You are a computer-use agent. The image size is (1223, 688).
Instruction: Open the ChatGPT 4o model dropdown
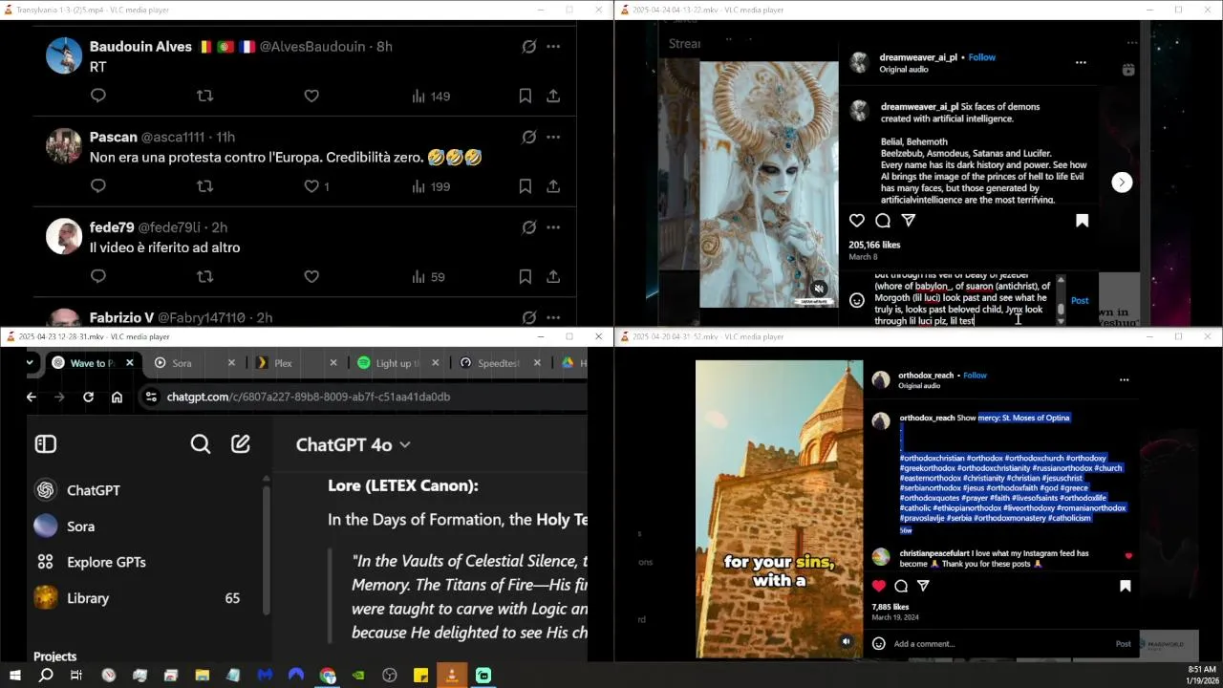point(353,444)
